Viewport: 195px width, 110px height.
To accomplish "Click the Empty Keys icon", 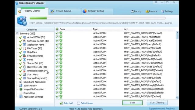I will coord(21,93).
